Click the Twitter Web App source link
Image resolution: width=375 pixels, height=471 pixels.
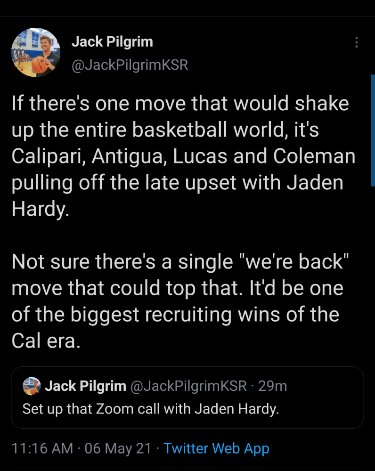(216, 448)
